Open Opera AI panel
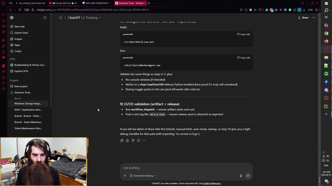 [x=310, y=10]
